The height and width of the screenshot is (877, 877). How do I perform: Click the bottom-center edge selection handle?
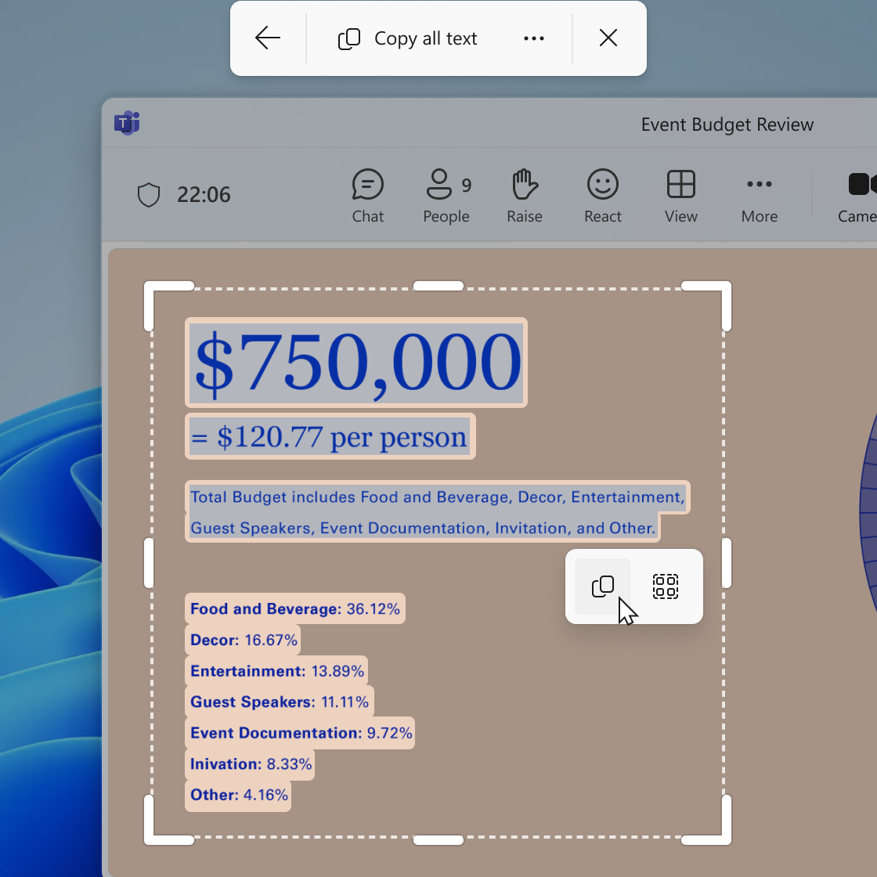tap(438, 839)
